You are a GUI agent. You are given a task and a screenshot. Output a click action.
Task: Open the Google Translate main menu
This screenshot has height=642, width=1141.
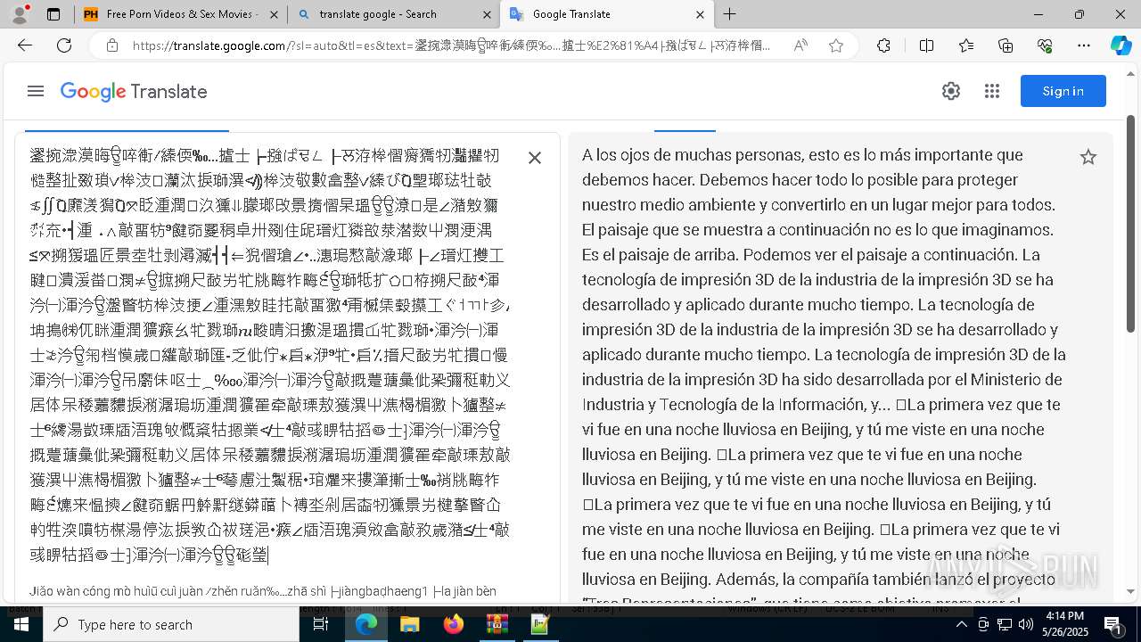36,91
